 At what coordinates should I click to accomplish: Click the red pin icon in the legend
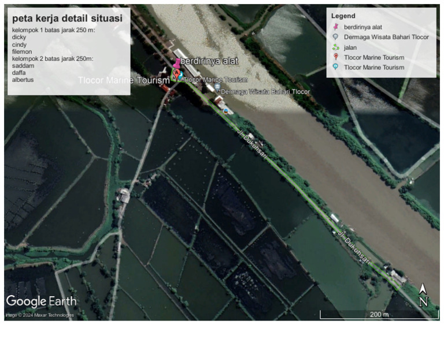tap(336, 57)
